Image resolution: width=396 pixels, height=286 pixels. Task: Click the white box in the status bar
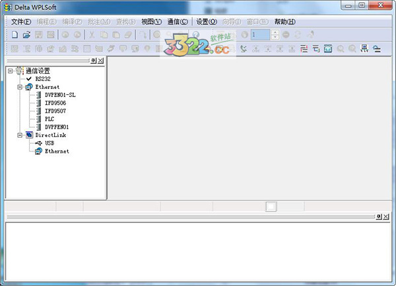(x=271, y=206)
